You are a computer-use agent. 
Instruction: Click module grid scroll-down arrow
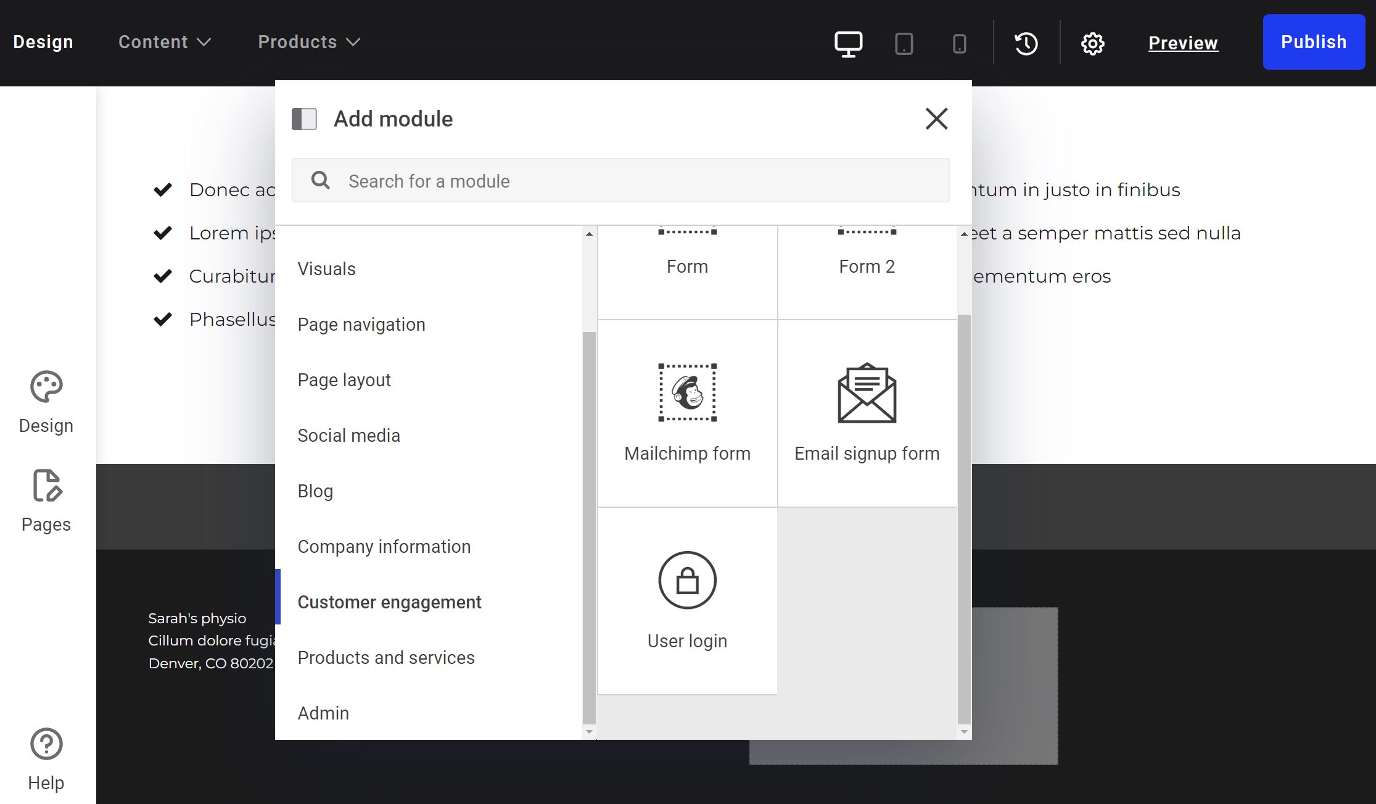[x=964, y=732]
